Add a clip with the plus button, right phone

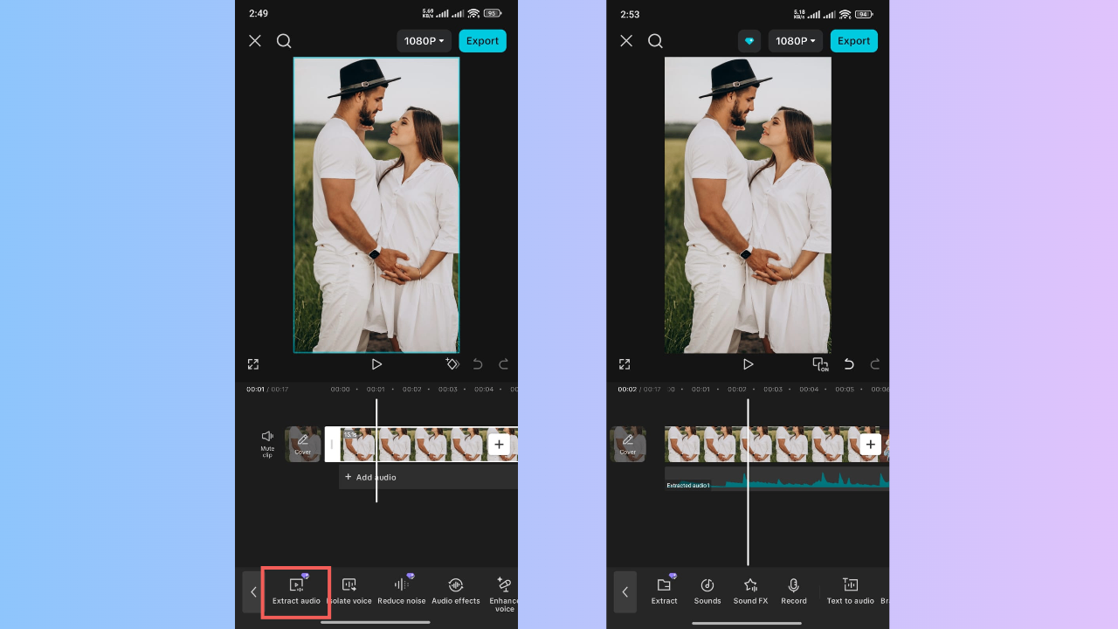(870, 445)
